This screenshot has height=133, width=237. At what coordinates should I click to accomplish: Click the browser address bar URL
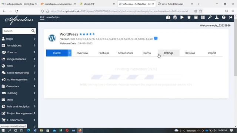coord(119,11)
